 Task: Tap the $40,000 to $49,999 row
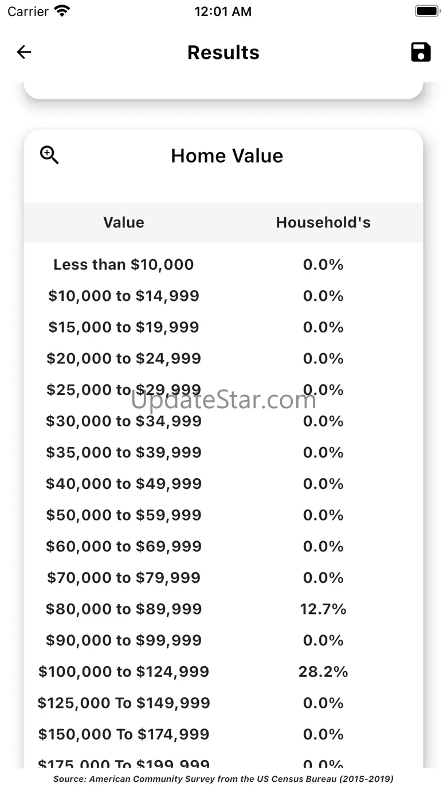click(x=124, y=484)
